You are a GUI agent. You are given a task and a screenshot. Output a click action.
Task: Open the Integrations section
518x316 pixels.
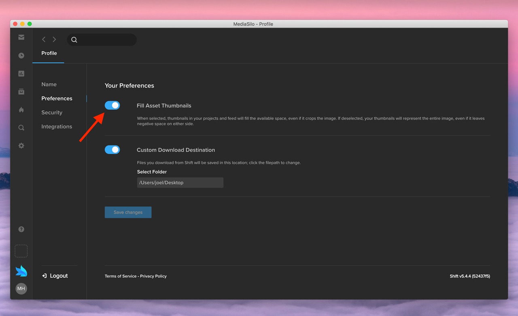click(57, 126)
